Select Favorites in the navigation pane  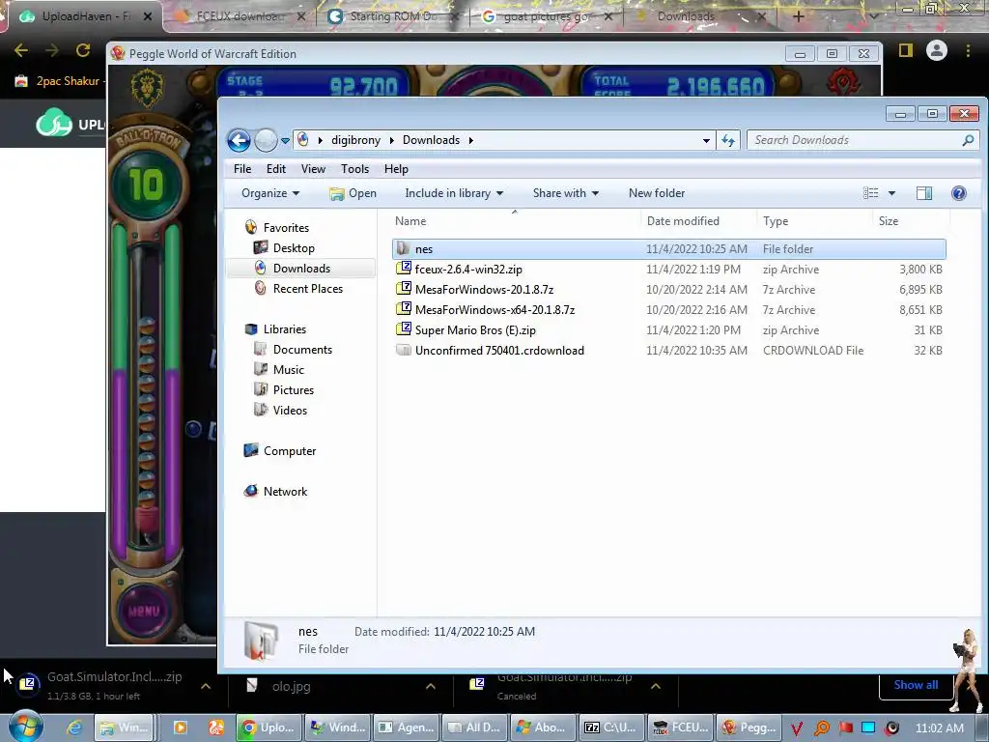(x=286, y=228)
